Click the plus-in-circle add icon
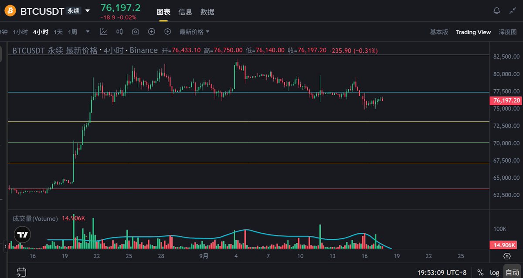This screenshot has width=523, height=278. point(152,32)
